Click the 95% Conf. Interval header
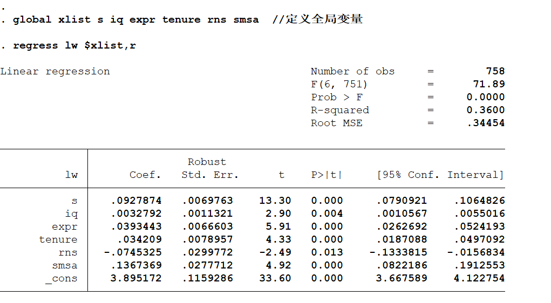 (441, 175)
